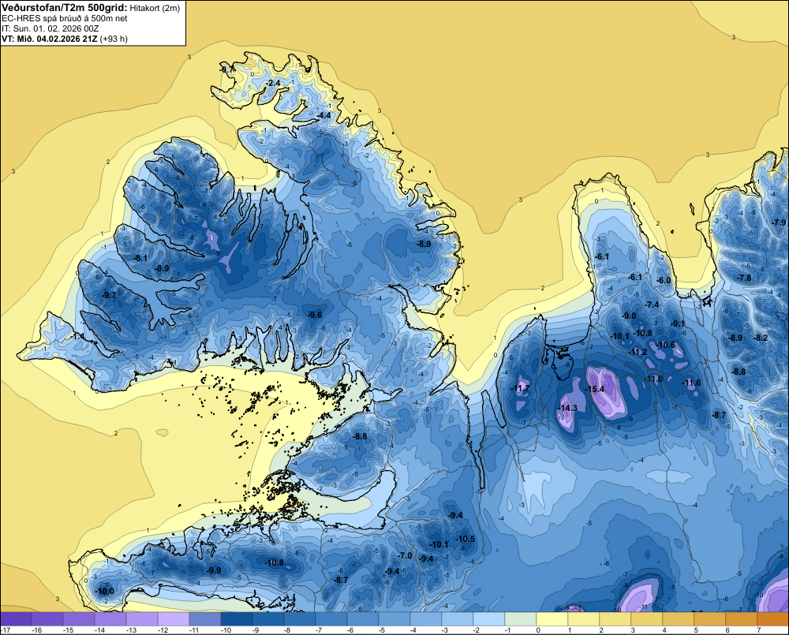Viewport: 789px width, 635px height.
Task: Click the -7.8 temperature label
Action: coord(744,278)
